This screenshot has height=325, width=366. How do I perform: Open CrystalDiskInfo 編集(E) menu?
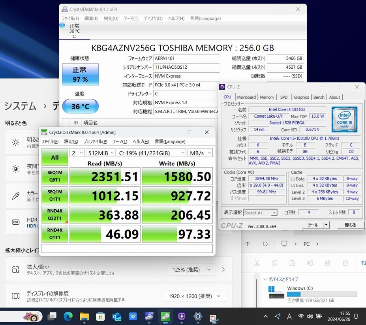tap(91, 19)
